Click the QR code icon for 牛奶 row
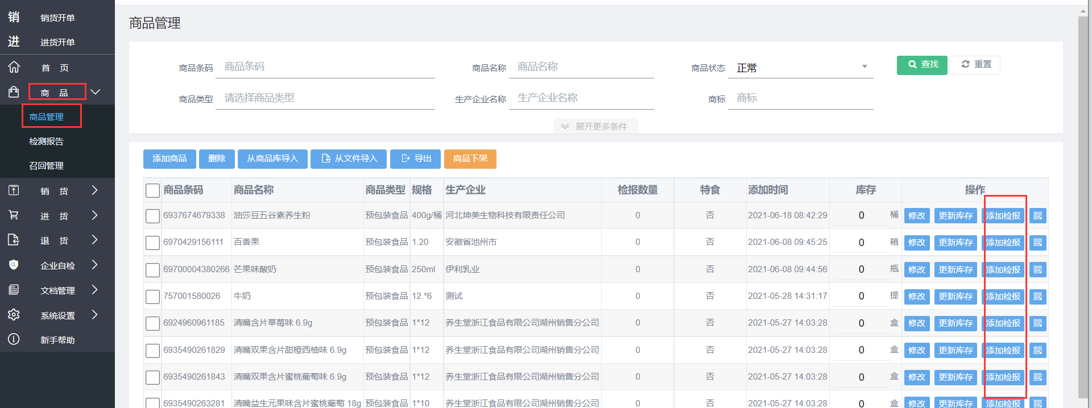Viewport: 1092px width, 408px height. tap(1037, 297)
